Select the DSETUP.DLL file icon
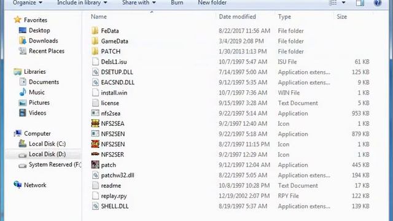Screen dimensions: 393x221 point(95,72)
